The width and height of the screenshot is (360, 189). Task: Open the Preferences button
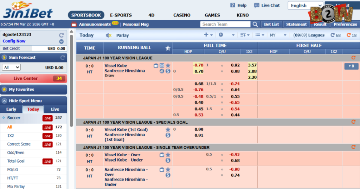click(x=345, y=24)
